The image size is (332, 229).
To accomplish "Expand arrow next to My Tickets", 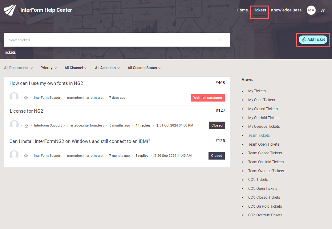I will [242, 91].
